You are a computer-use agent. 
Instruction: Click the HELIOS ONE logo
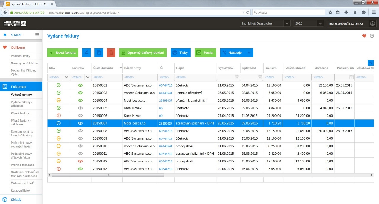click(x=15, y=23)
